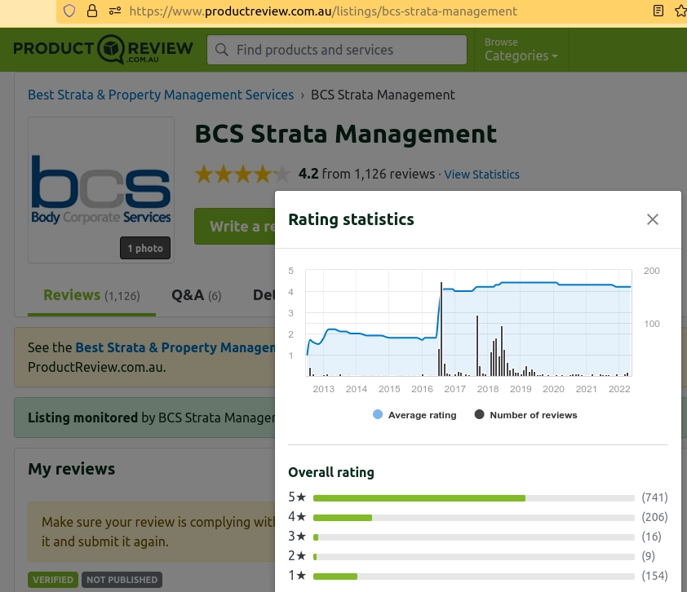Click the Overall rating heading

click(x=331, y=472)
